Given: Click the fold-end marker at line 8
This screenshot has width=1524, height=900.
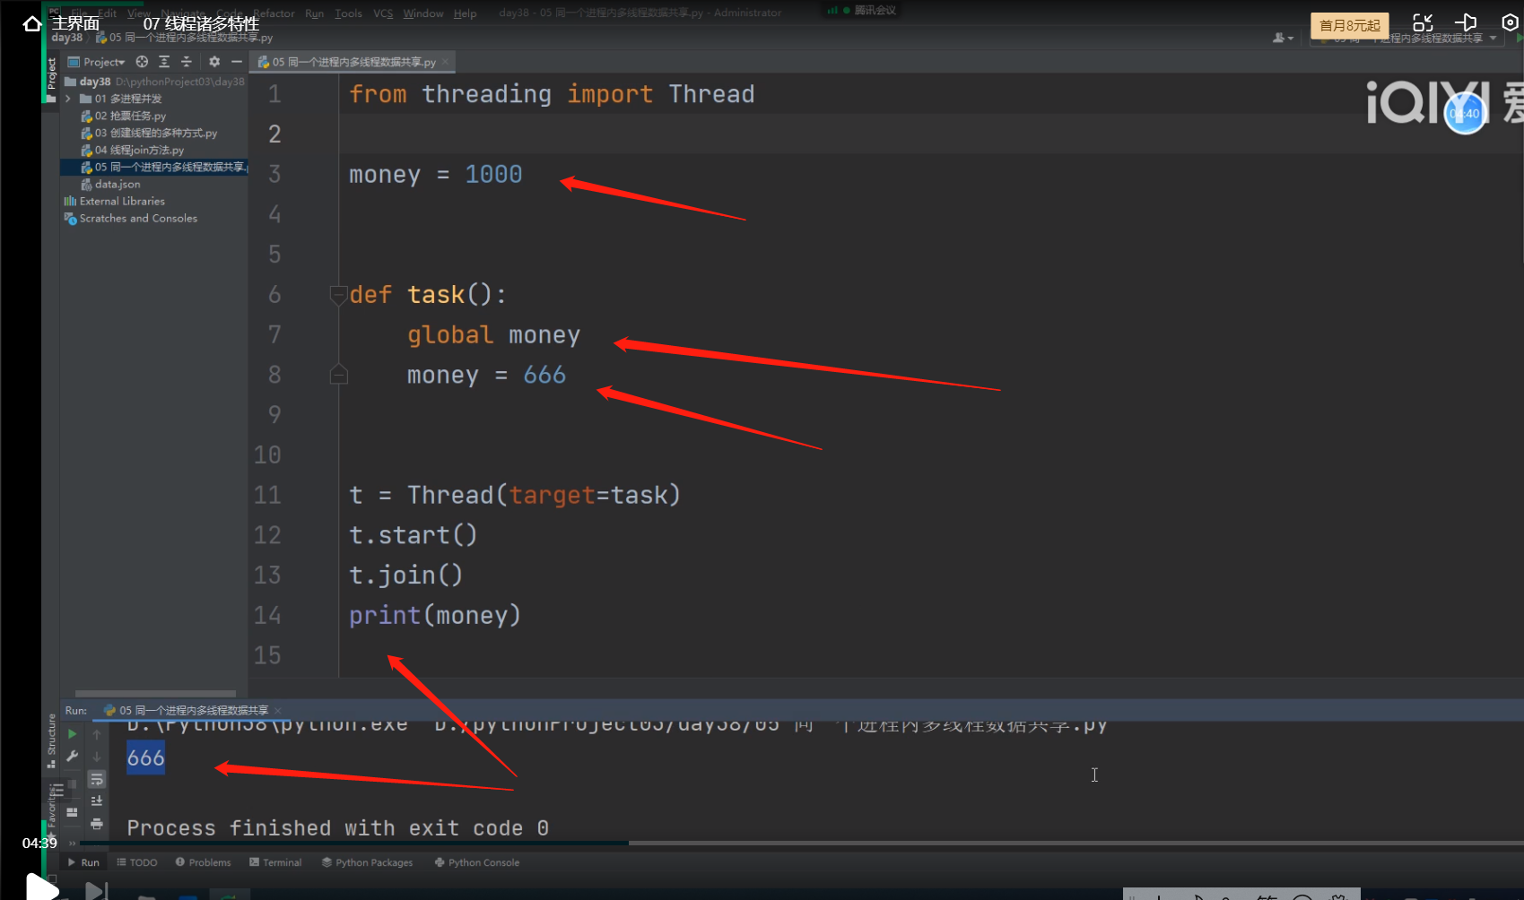Looking at the screenshot, I should [338, 375].
